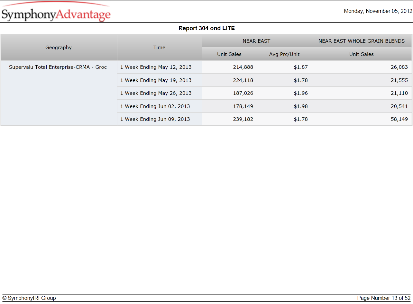Click Unit Sales header under WHOLE GRAIN BLENDS
This screenshot has width=413, height=304.
click(x=362, y=54)
